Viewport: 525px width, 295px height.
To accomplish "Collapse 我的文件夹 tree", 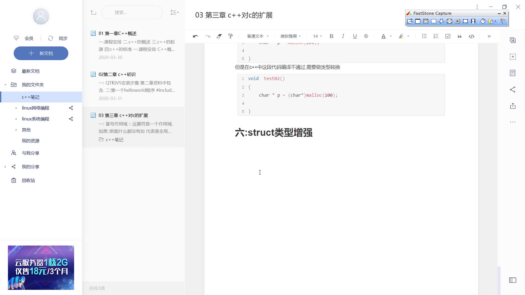I will pyautogui.click(x=5, y=85).
